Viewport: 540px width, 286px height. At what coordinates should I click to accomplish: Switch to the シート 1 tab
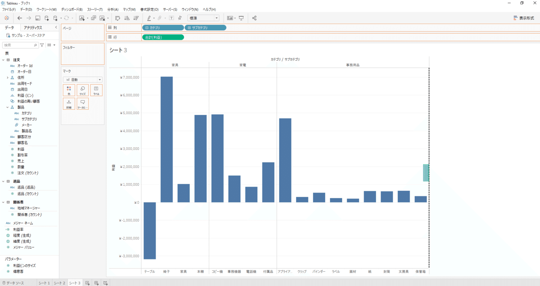click(44, 283)
